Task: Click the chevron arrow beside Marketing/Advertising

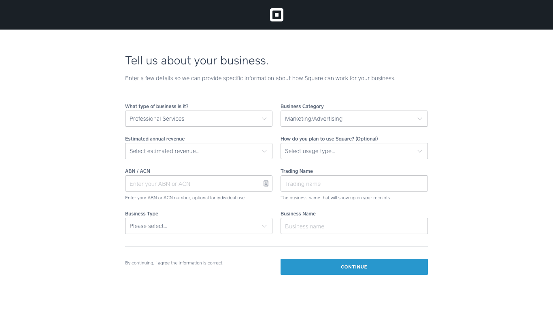Action: [420, 119]
